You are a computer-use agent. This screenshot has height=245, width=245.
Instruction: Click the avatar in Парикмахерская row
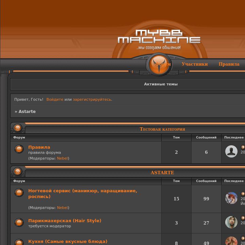[231, 222]
